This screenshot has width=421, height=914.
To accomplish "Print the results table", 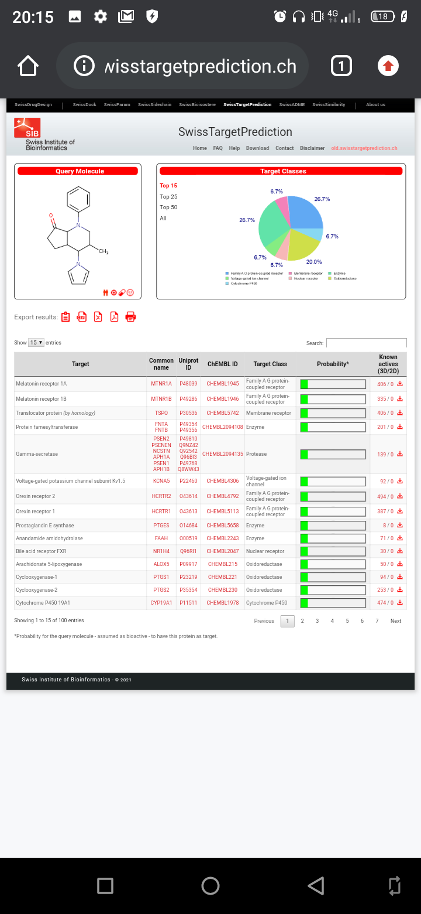I will [x=131, y=317].
